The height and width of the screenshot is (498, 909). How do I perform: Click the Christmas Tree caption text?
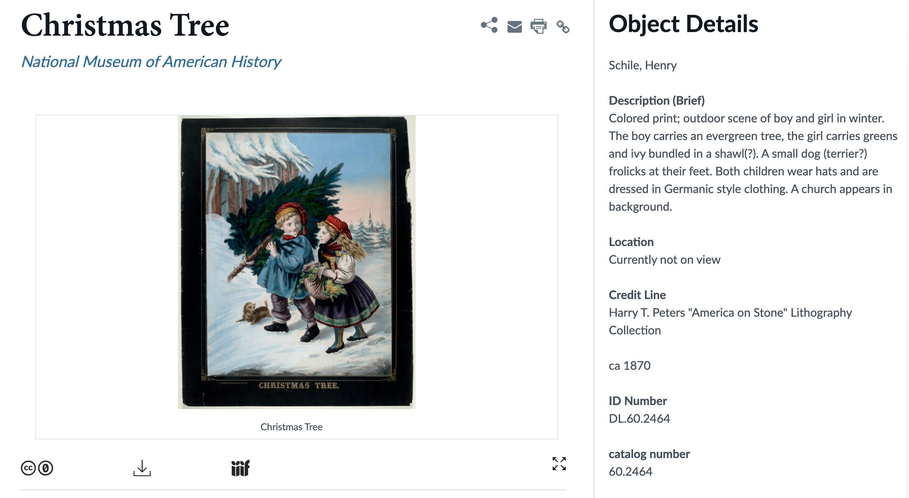pos(291,427)
